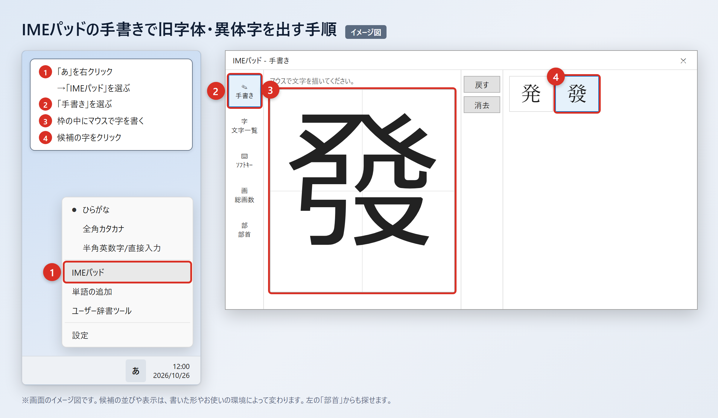Viewport: 718px width, 418px height.
Task: Open ユーザー辞書ツール from the menu
Action: click(127, 311)
